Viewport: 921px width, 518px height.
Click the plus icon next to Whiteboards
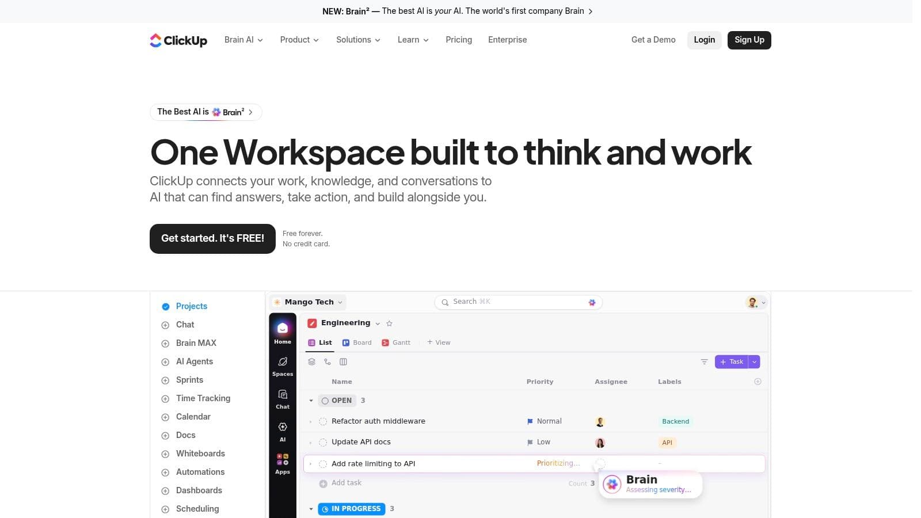pyautogui.click(x=165, y=454)
